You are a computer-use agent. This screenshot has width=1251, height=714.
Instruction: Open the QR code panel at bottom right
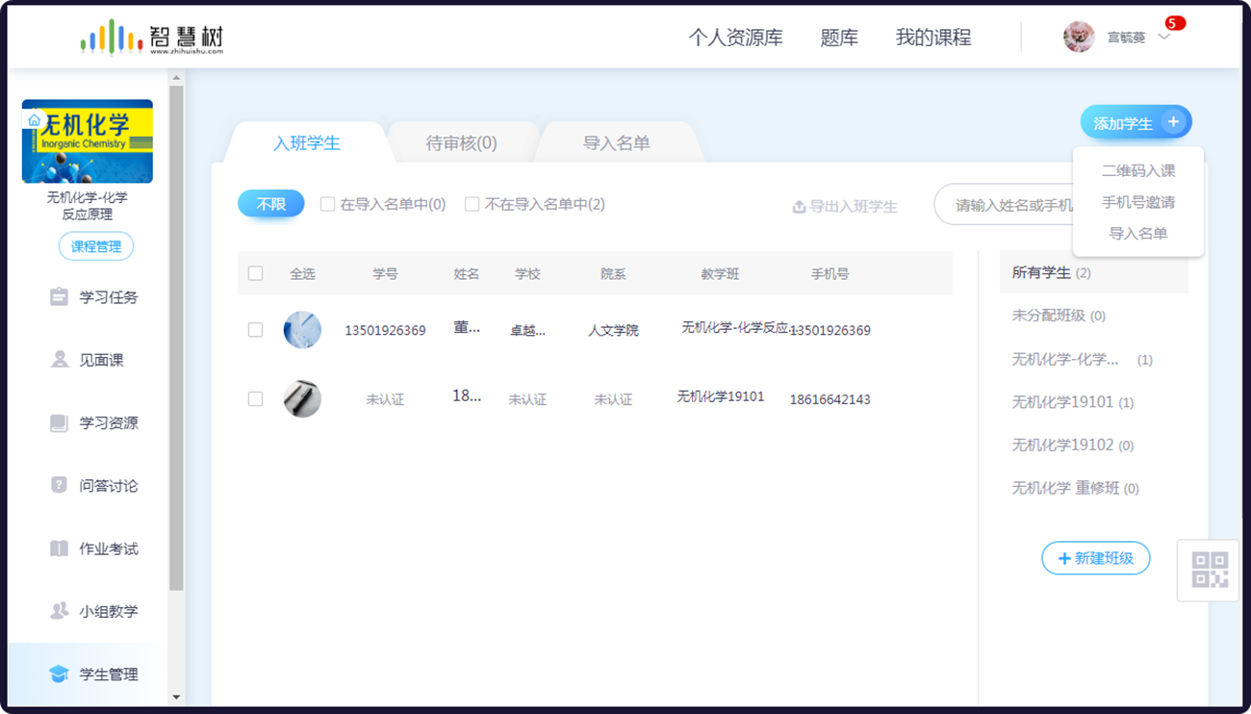coord(1209,570)
